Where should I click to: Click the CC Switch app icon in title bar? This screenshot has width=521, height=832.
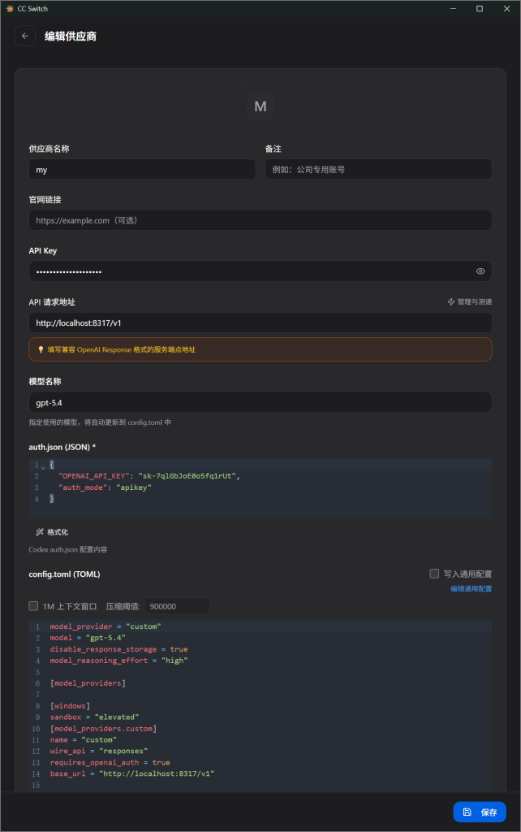click(10, 8)
